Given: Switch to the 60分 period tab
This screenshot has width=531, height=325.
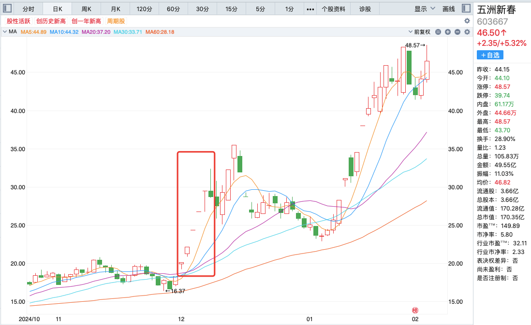Looking at the screenshot, I should (x=174, y=9).
